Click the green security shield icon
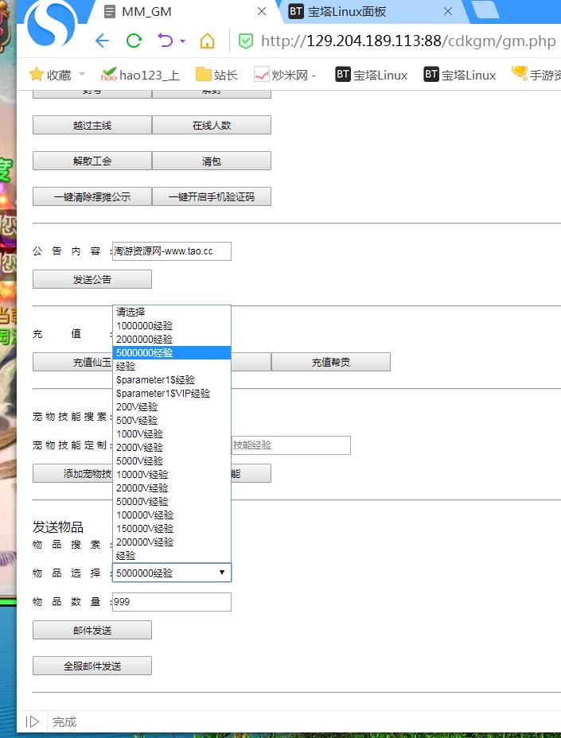This screenshot has width=561, height=738. click(246, 41)
